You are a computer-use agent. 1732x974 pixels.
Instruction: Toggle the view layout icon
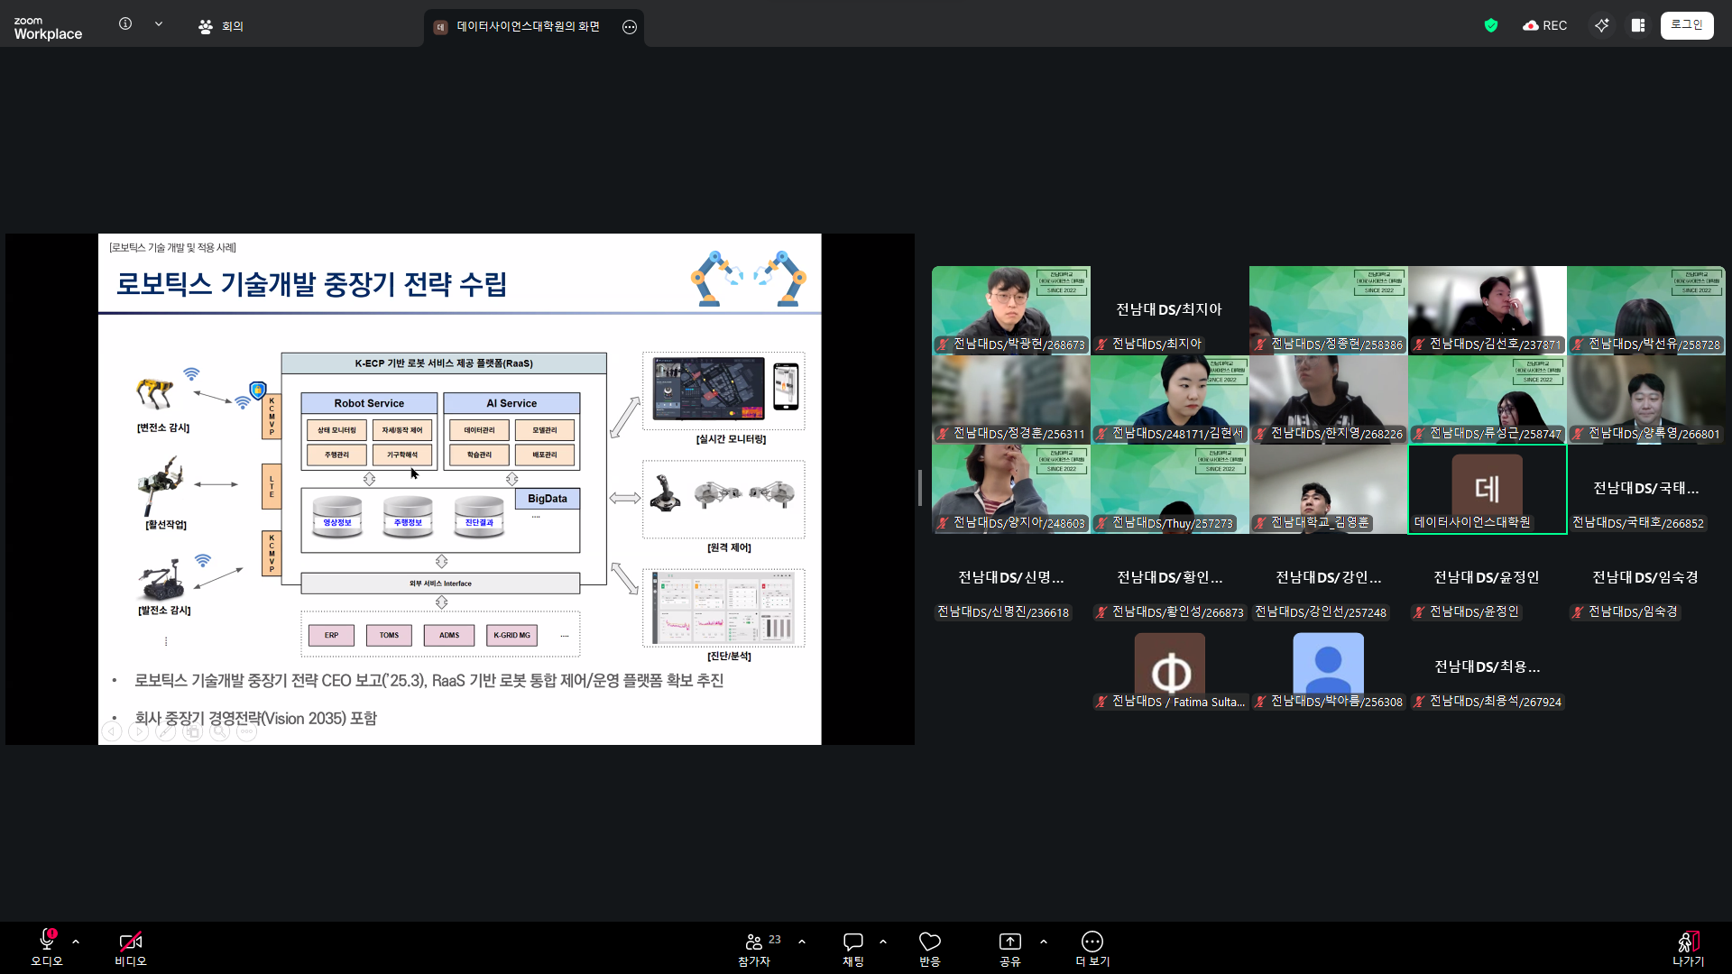click(1638, 25)
